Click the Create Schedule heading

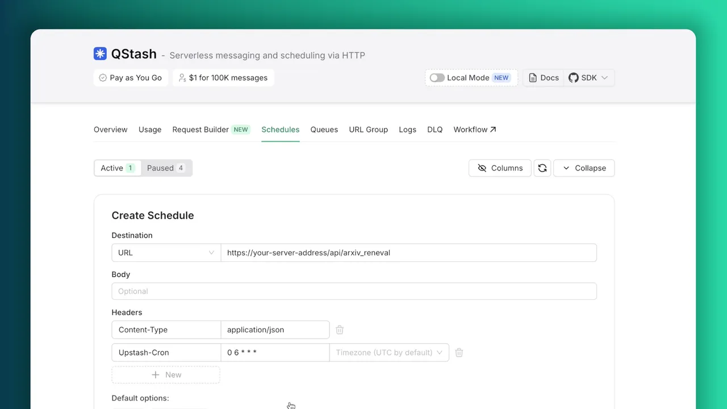153,215
